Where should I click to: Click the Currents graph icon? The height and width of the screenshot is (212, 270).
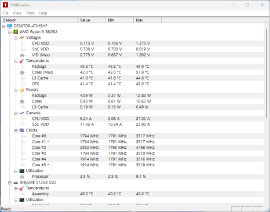(x=22, y=113)
